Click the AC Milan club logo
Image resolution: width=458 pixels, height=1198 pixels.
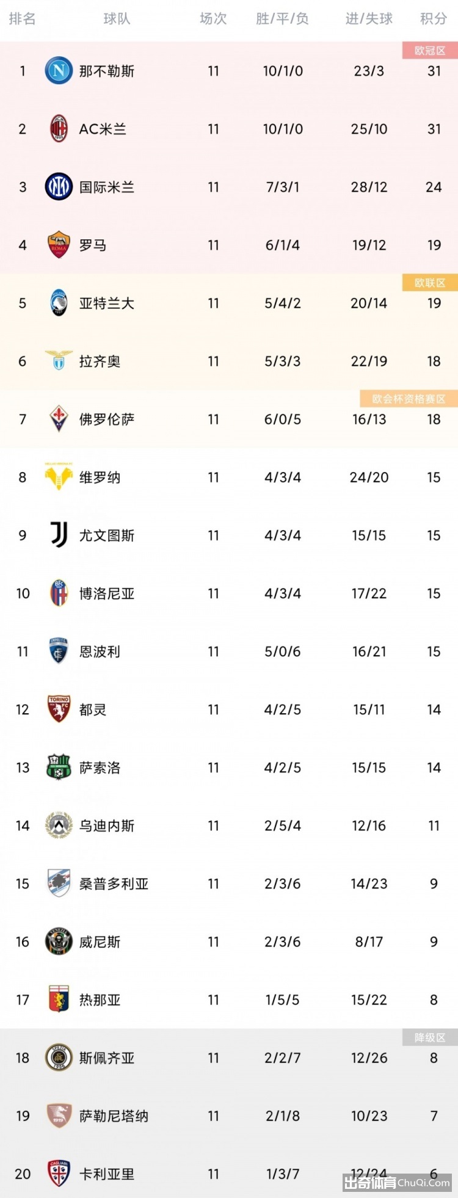click(59, 129)
